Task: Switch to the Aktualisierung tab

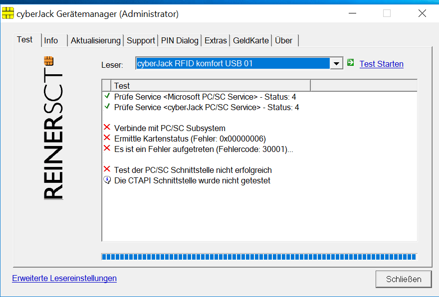Action: 95,40
